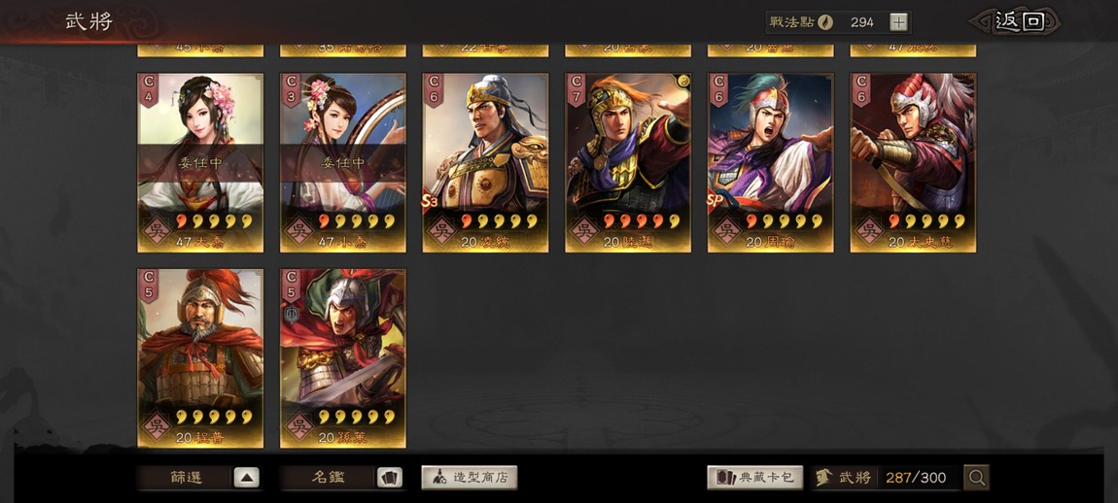This screenshot has height=503, width=1118.
Task: Click the S3 season badge on 凌統
Action: pos(430,202)
